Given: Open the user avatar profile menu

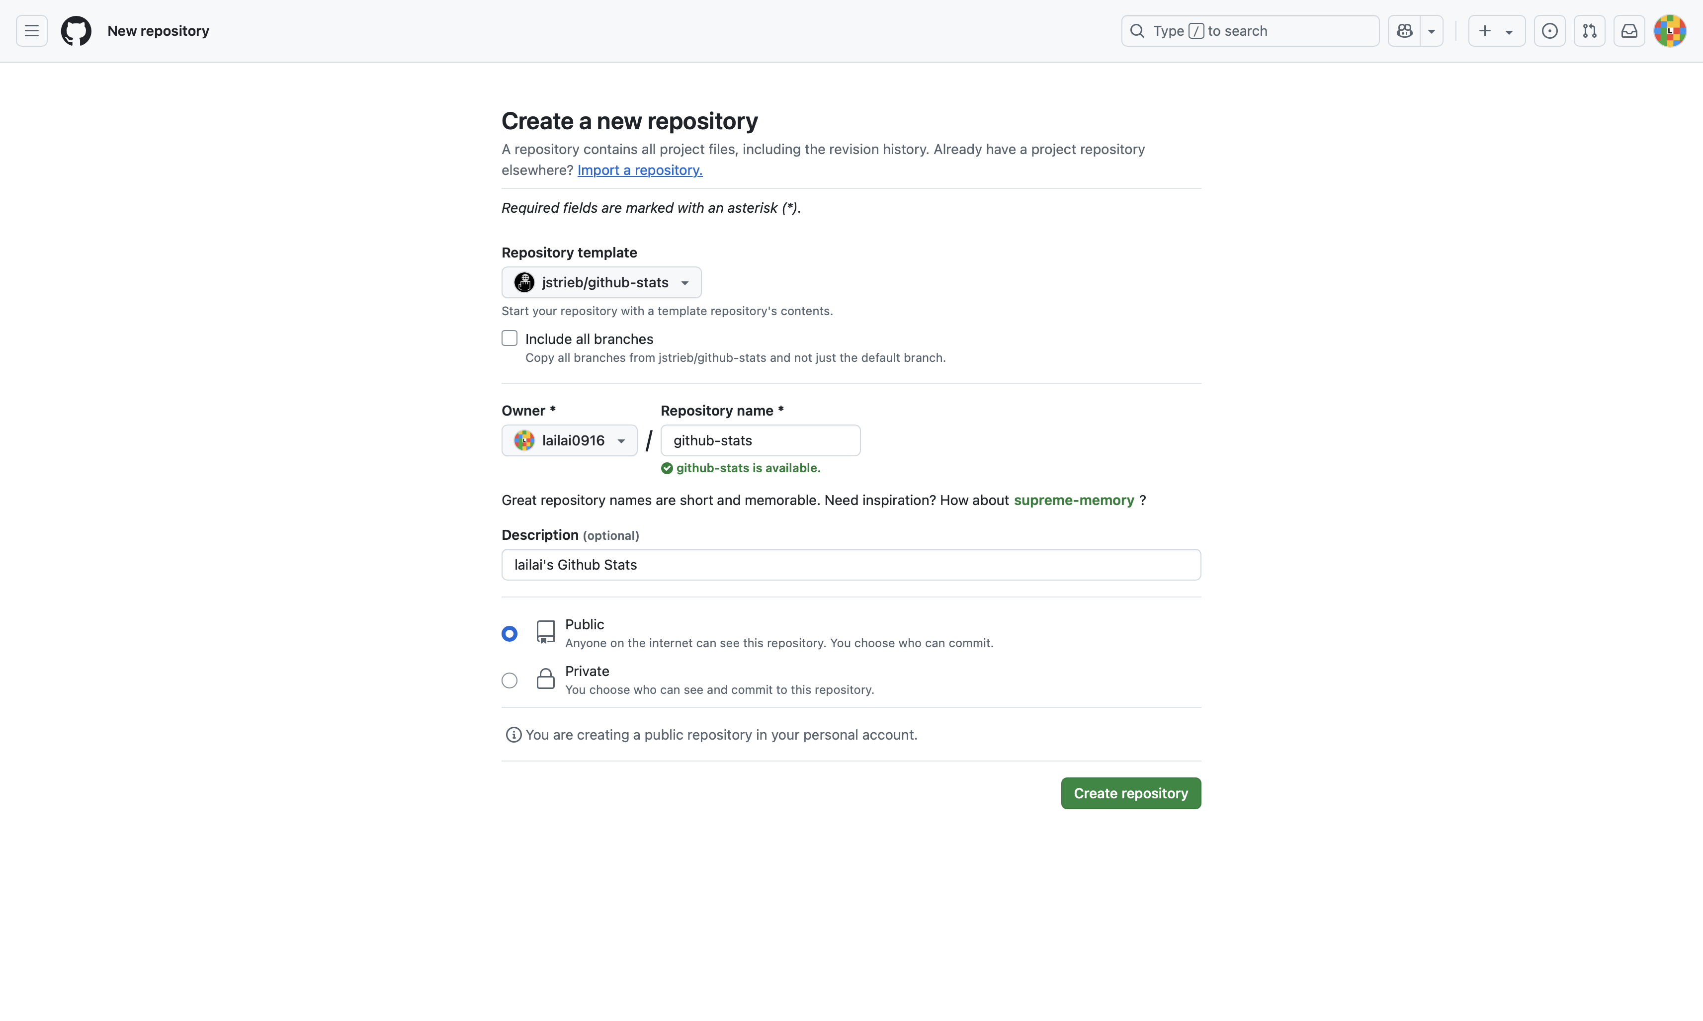Looking at the screenshot, I should (x=1670, y=31).
